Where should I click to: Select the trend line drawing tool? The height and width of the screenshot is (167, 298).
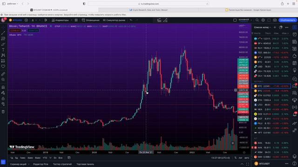(3, 33)
